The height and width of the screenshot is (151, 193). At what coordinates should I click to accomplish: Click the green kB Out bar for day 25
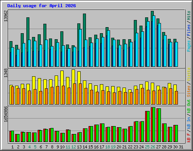coord(148,126)
